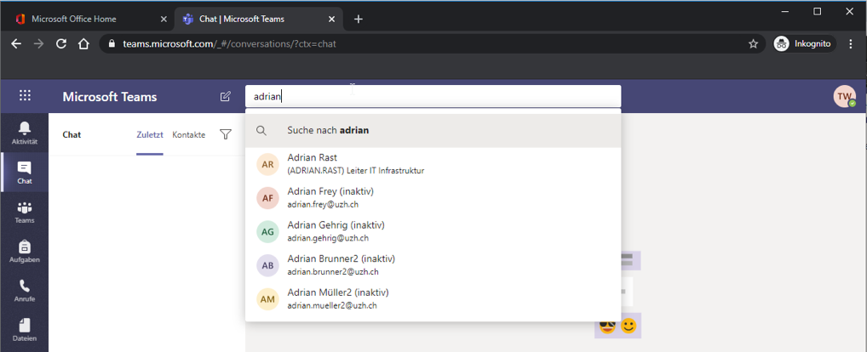Switch to the Kontakte tab

[188, 134]
